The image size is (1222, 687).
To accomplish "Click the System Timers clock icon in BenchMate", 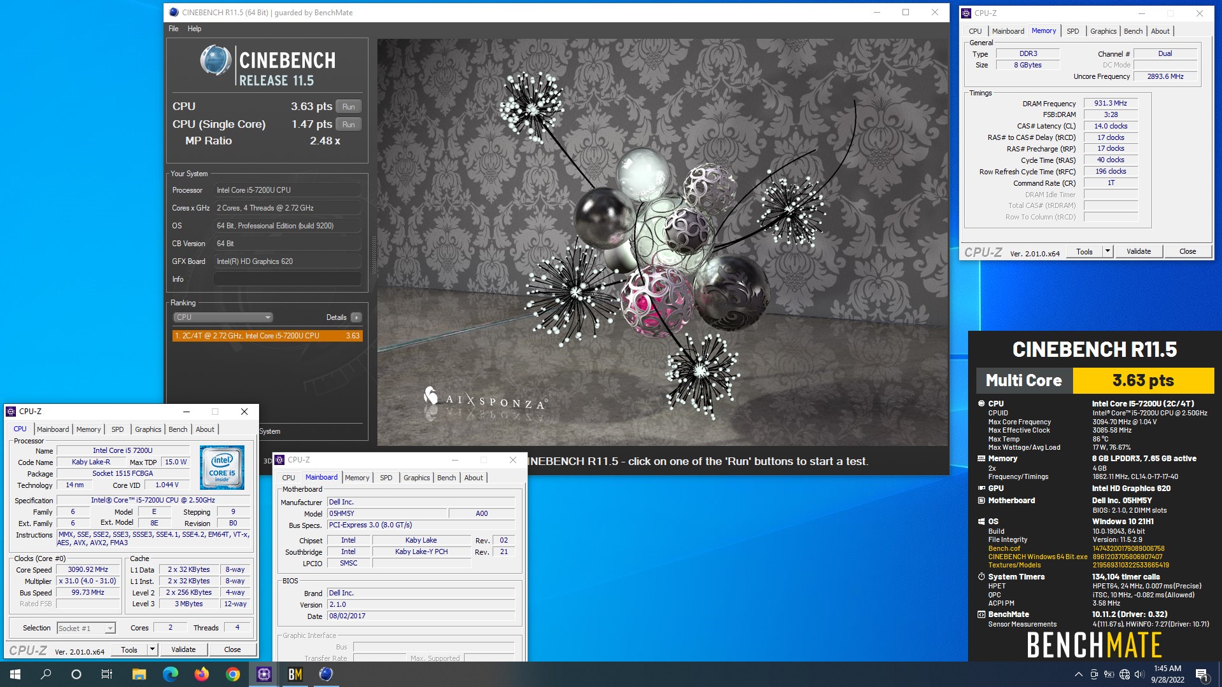I will 981,577.
